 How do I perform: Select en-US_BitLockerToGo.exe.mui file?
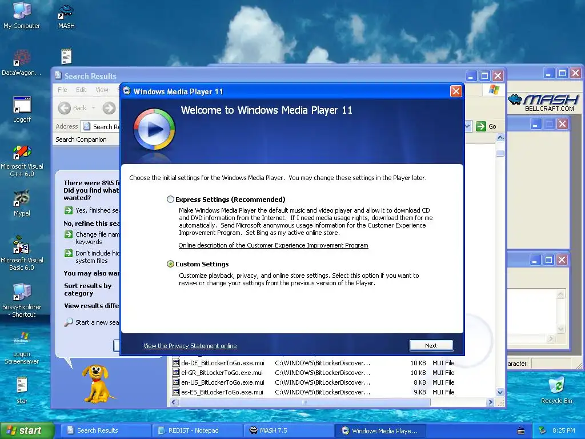[x=218, y=382]
